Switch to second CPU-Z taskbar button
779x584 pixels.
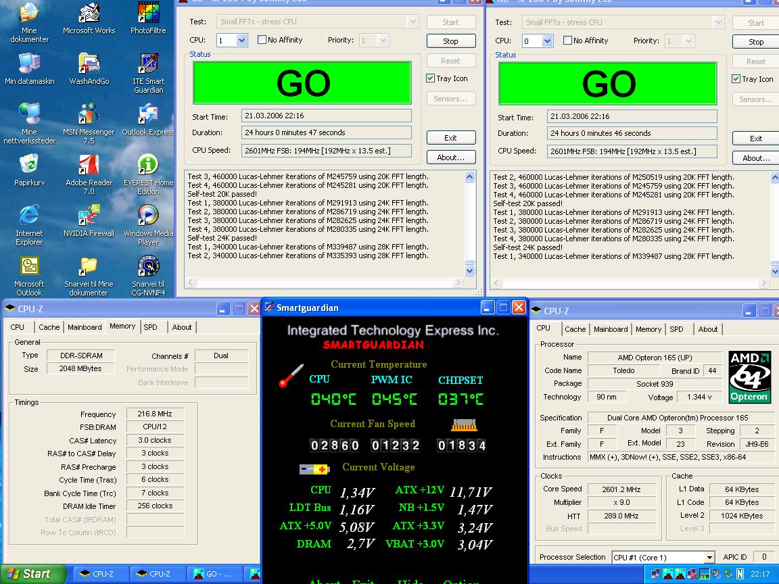[x=158, y=574]
